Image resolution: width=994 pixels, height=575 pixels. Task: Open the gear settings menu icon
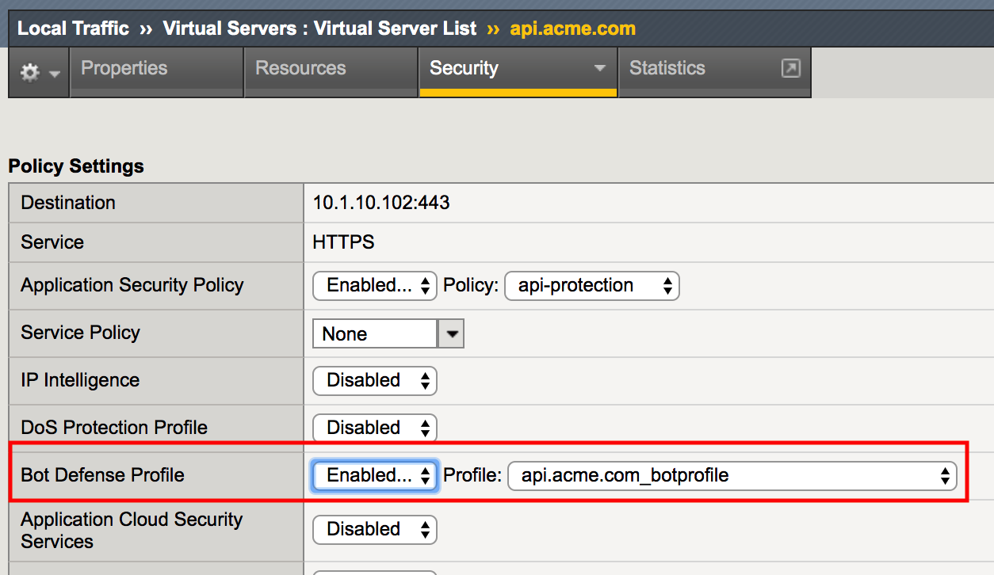tap(30, 73)
